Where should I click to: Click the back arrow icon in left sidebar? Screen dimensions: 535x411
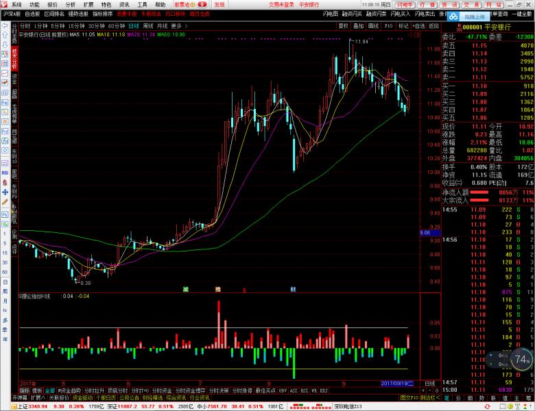5,25
